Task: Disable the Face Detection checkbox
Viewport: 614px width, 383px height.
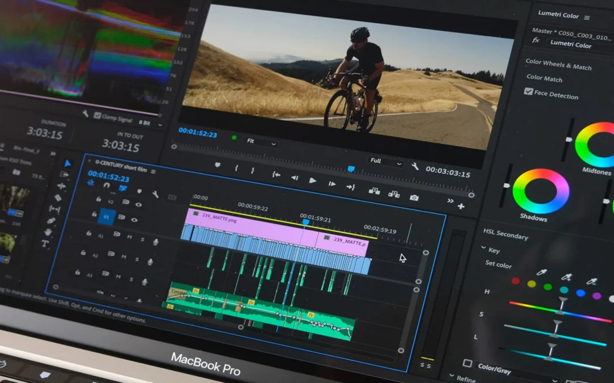Action: click(528, 91)
